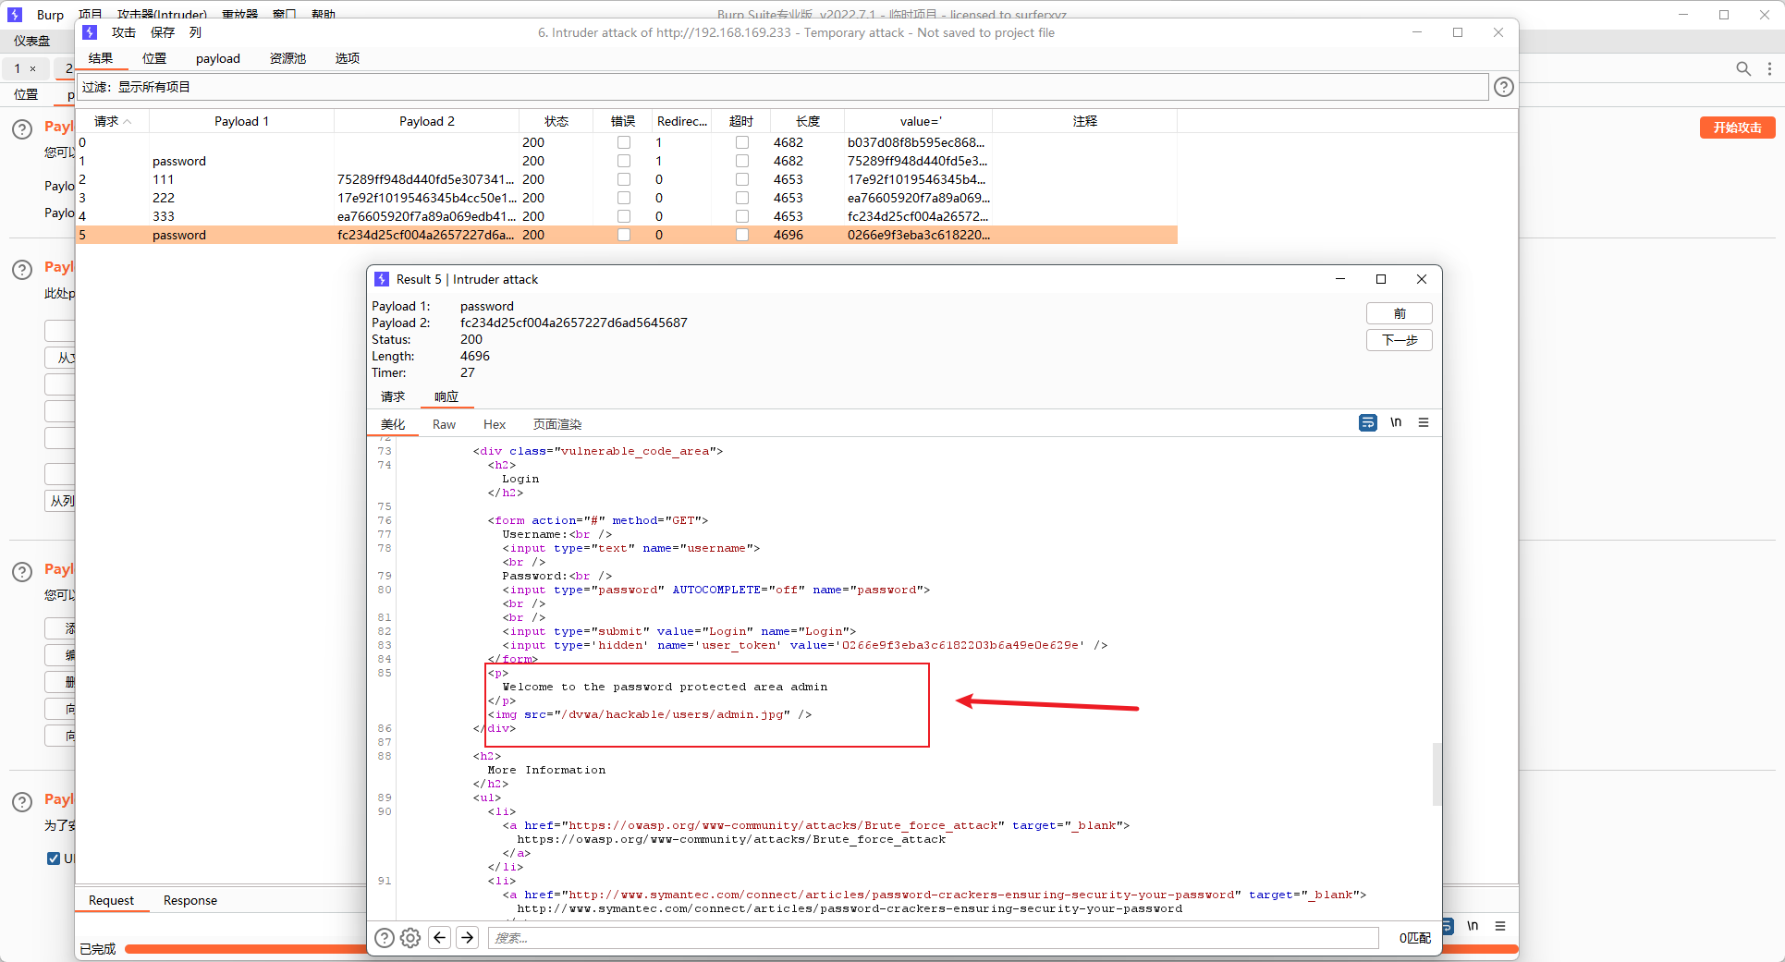Open 列 menu in attack window
The width and height of the screenshot is (1785, 962).
(195, 32)
